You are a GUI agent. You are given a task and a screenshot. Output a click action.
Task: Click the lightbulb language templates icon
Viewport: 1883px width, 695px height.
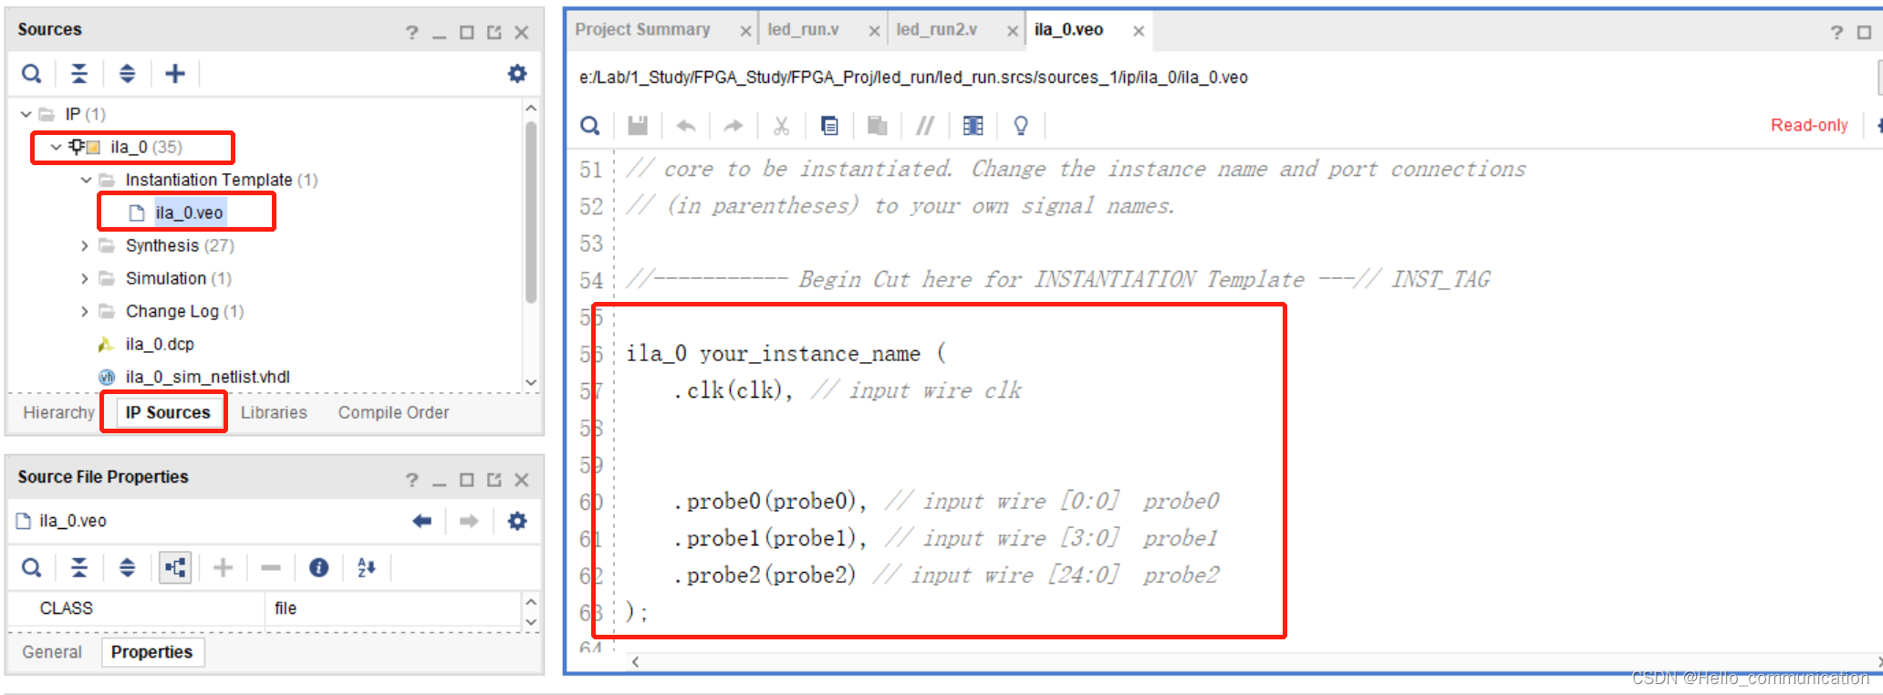point(1021,125)
